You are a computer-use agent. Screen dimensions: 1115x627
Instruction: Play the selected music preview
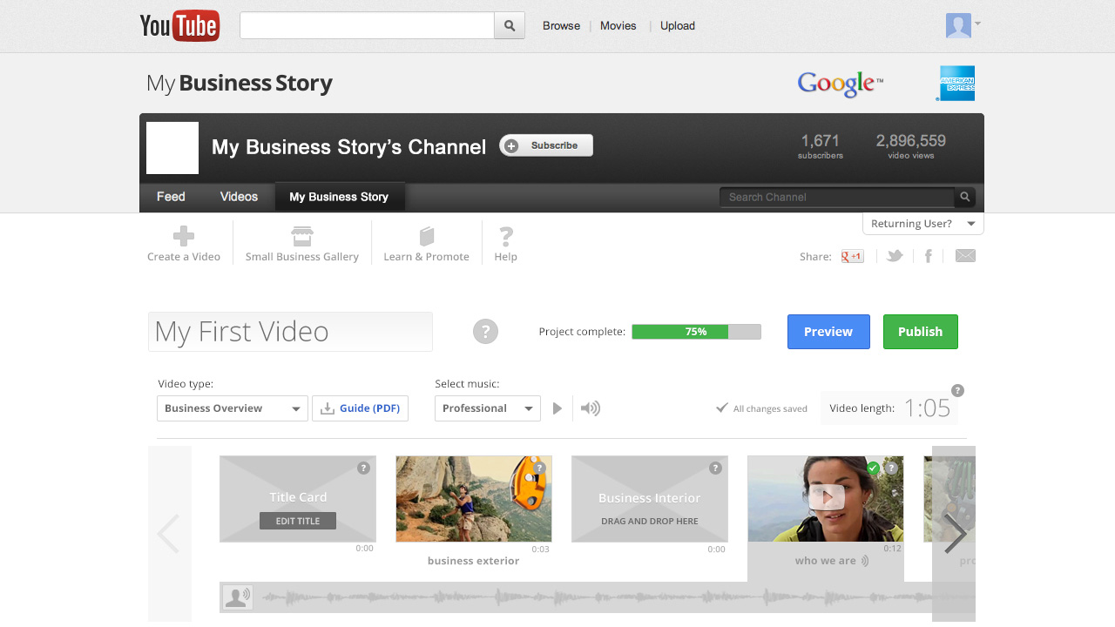(x=557, y=408)
